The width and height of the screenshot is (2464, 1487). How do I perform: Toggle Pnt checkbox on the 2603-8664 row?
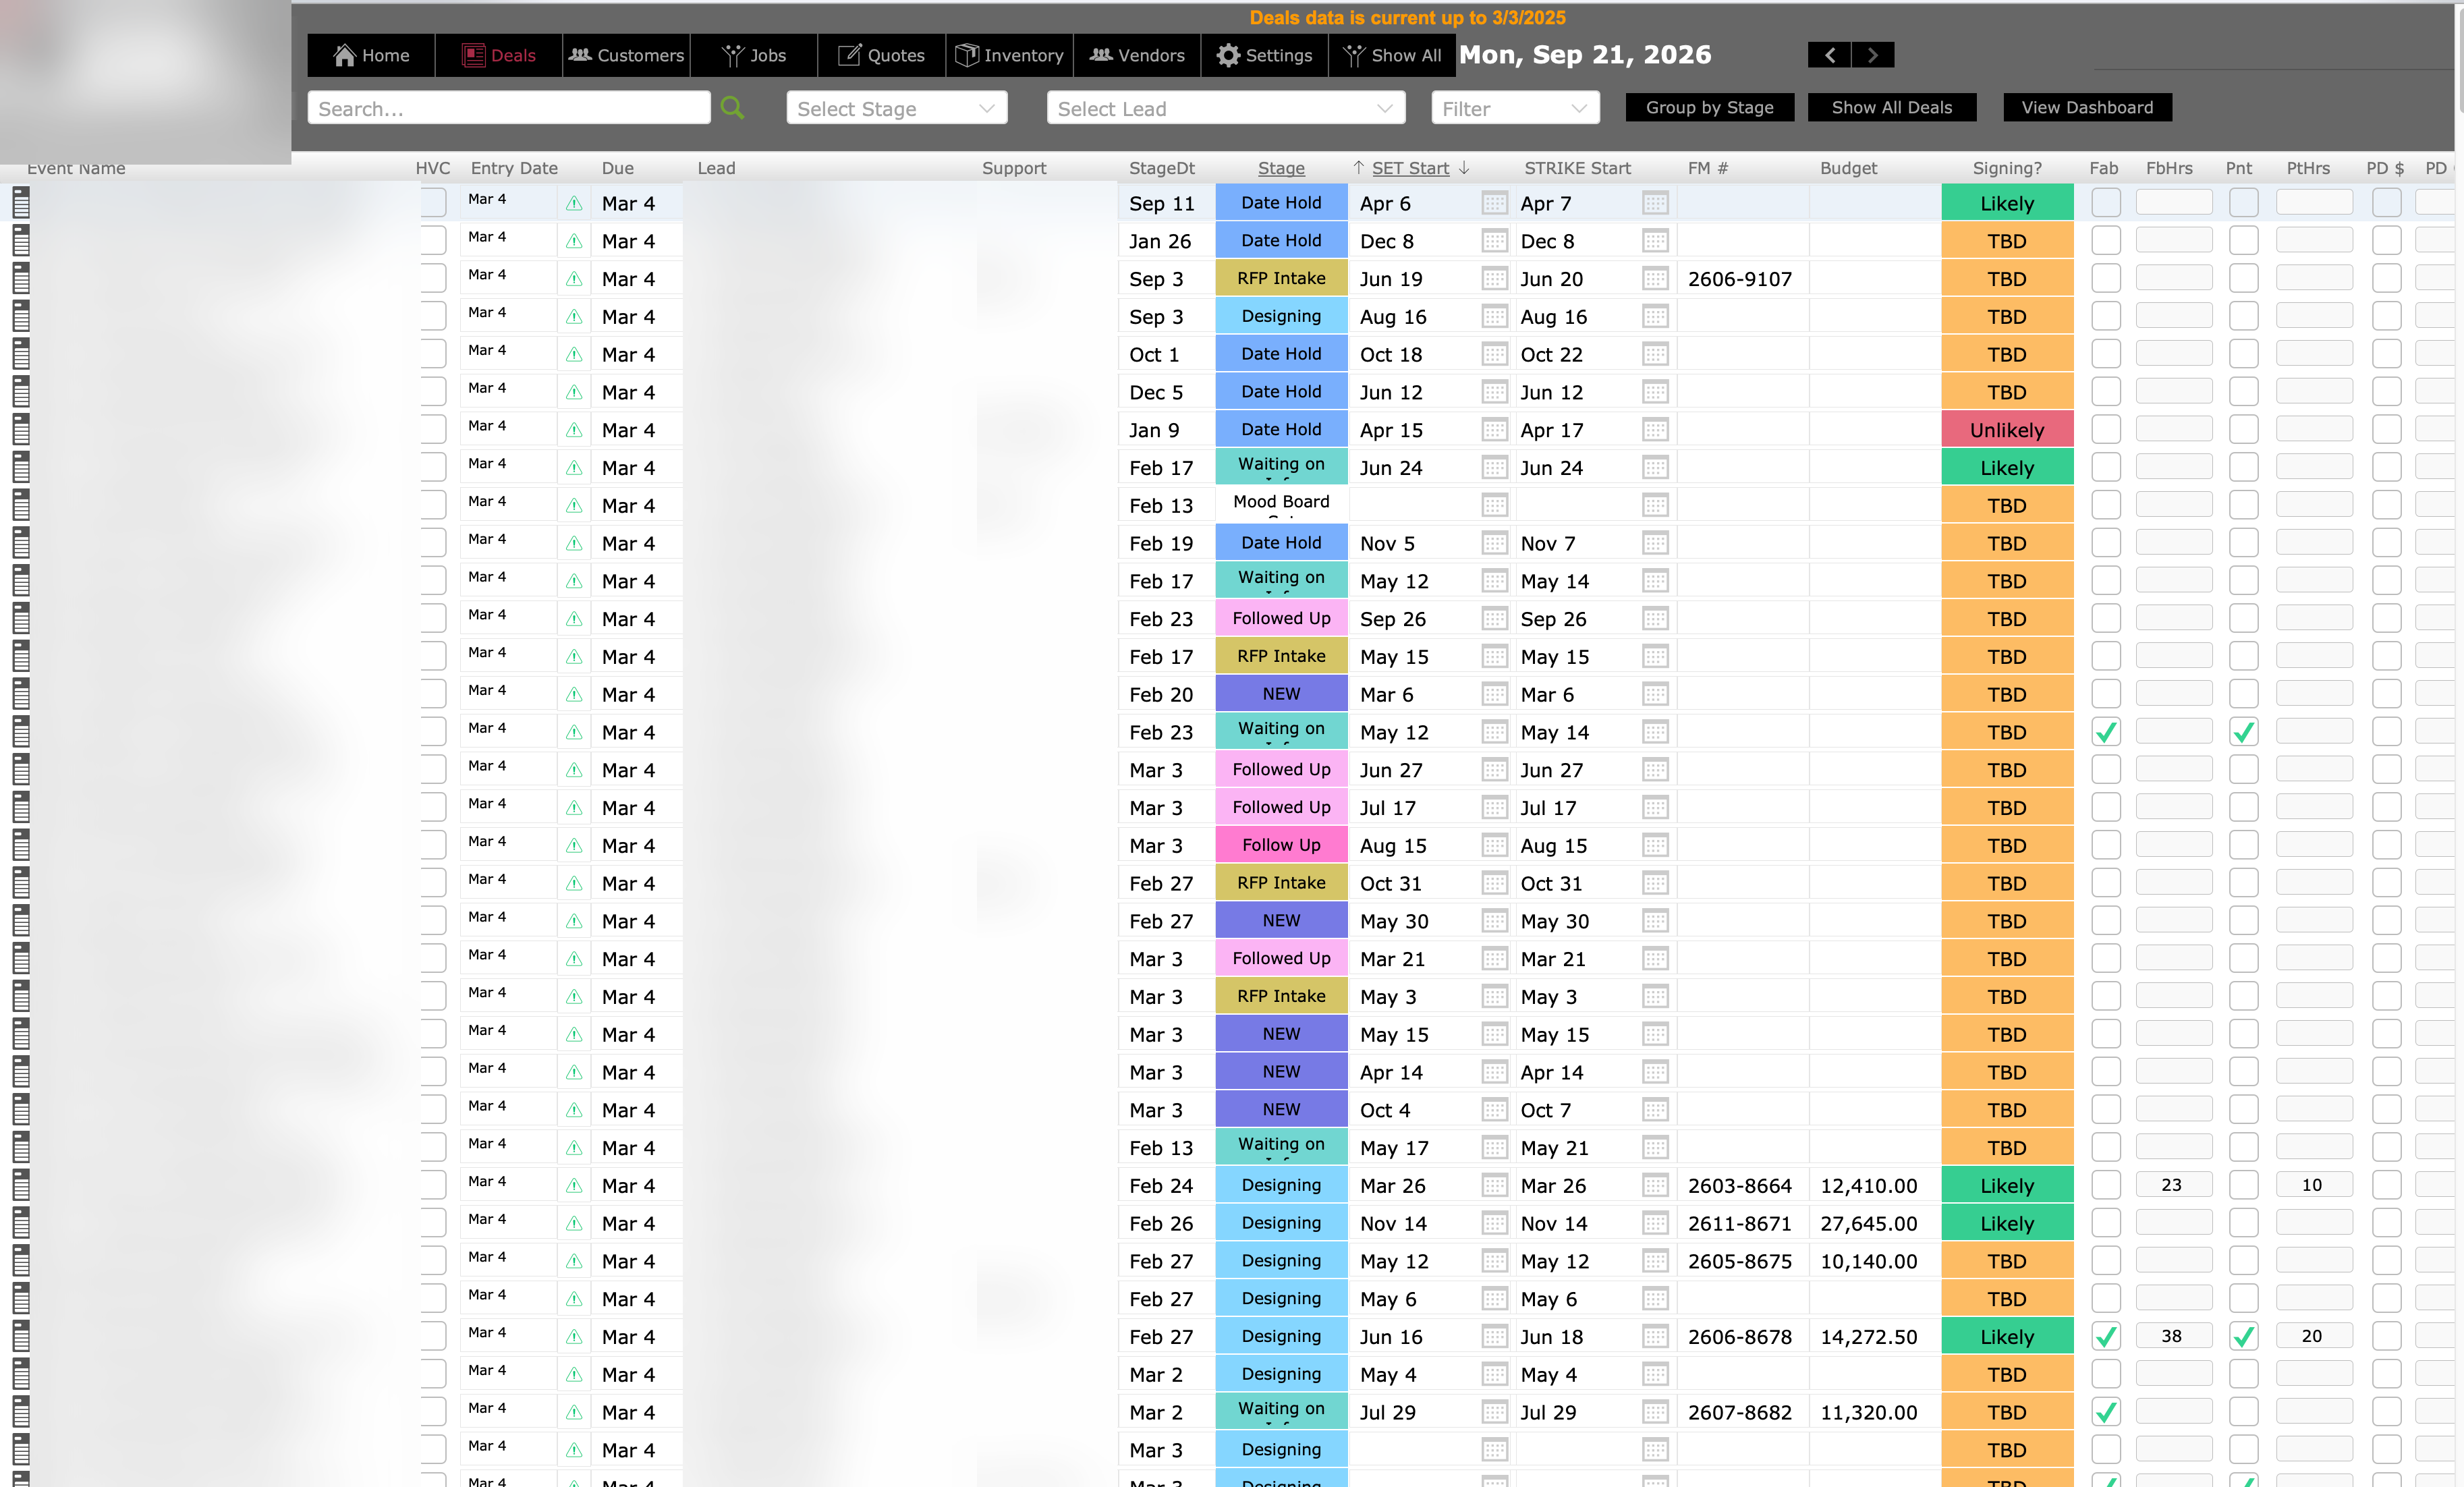coord(2243,1185)
